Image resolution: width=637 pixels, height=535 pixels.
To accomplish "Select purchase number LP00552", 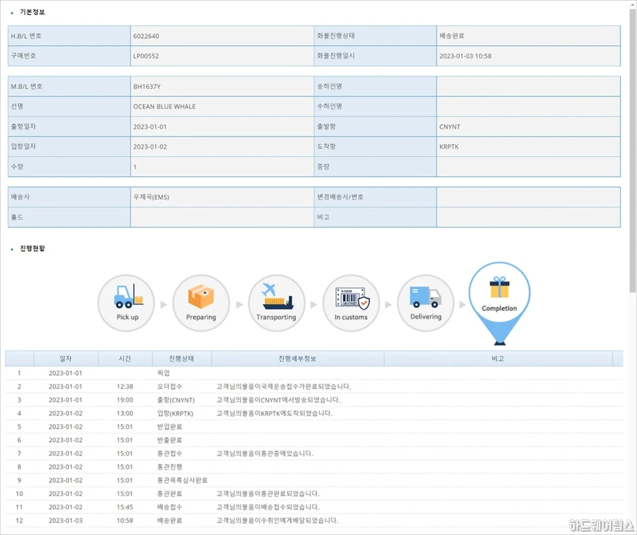I will 146,56.
